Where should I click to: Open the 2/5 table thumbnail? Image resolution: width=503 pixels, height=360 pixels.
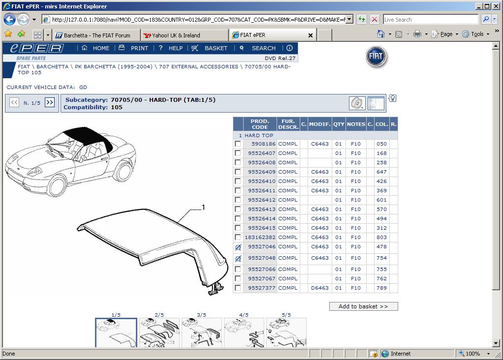[159, 332]
